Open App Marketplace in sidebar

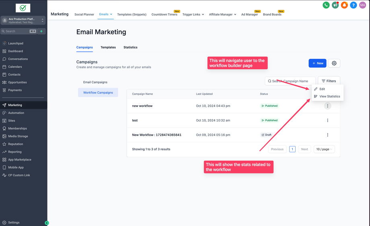20,160
